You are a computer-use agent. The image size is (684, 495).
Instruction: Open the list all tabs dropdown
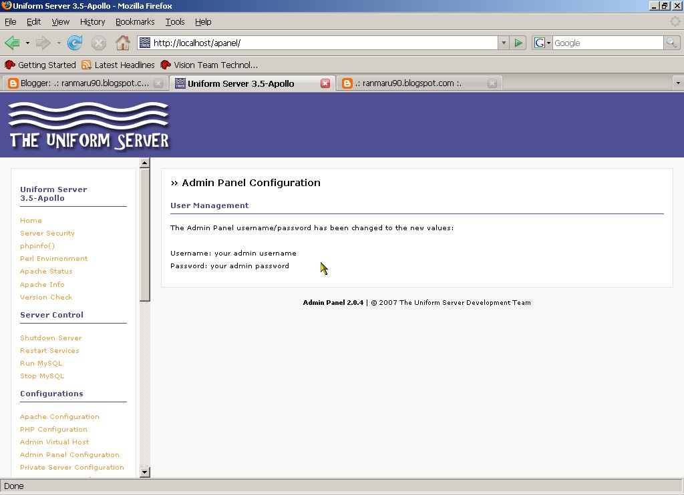pos(678,83)
